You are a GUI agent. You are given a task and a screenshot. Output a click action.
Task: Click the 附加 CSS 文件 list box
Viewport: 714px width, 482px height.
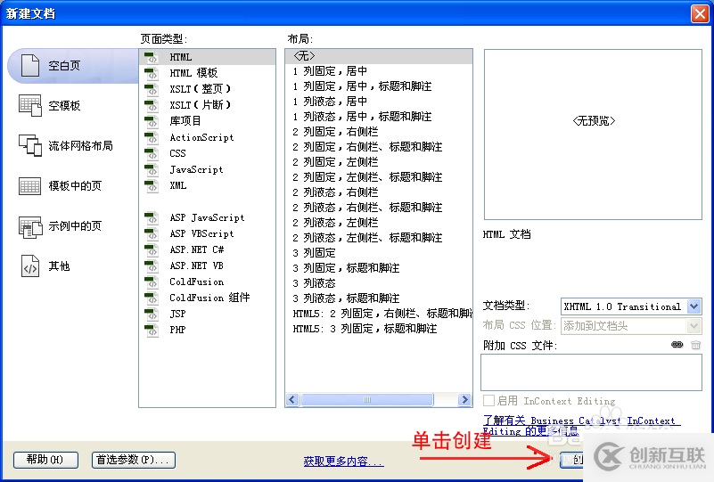591,372
